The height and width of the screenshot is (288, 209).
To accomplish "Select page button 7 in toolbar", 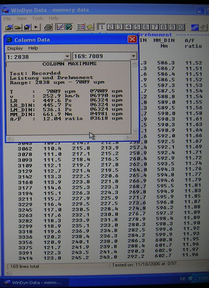I will click(x=155, y=27).
